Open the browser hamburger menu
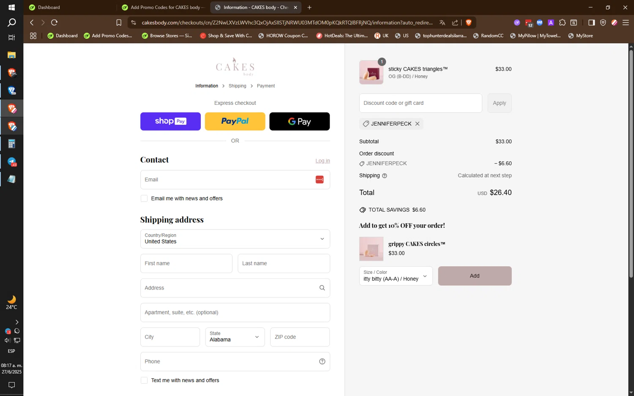Screen dimensions: 634x396 pos(626,22)
